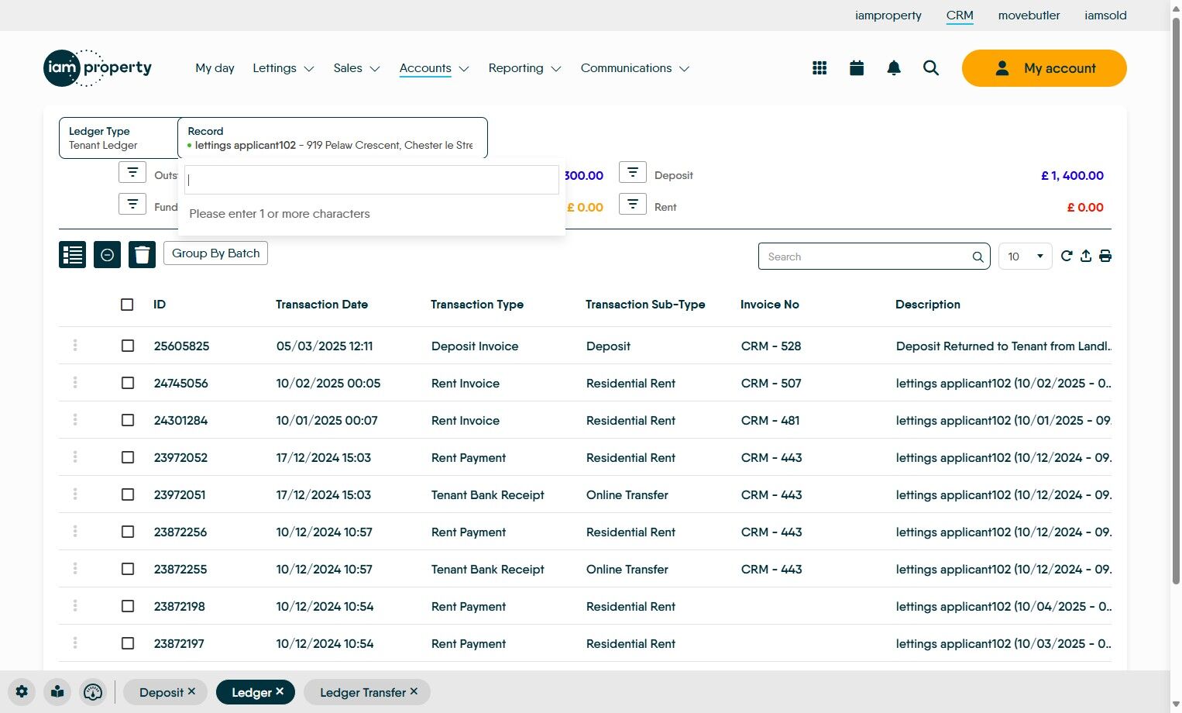Tick checkbox for transaction 23972052

pyautogui.click(x=128, y=457)
